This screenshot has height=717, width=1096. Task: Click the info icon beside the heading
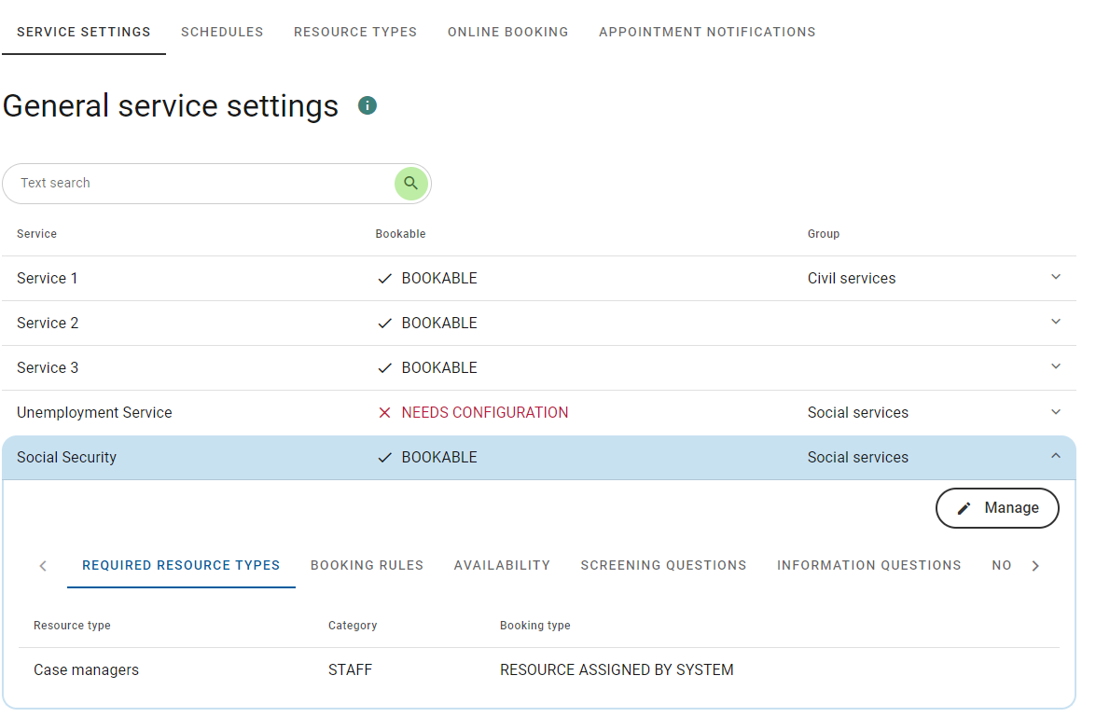point(368,105)
